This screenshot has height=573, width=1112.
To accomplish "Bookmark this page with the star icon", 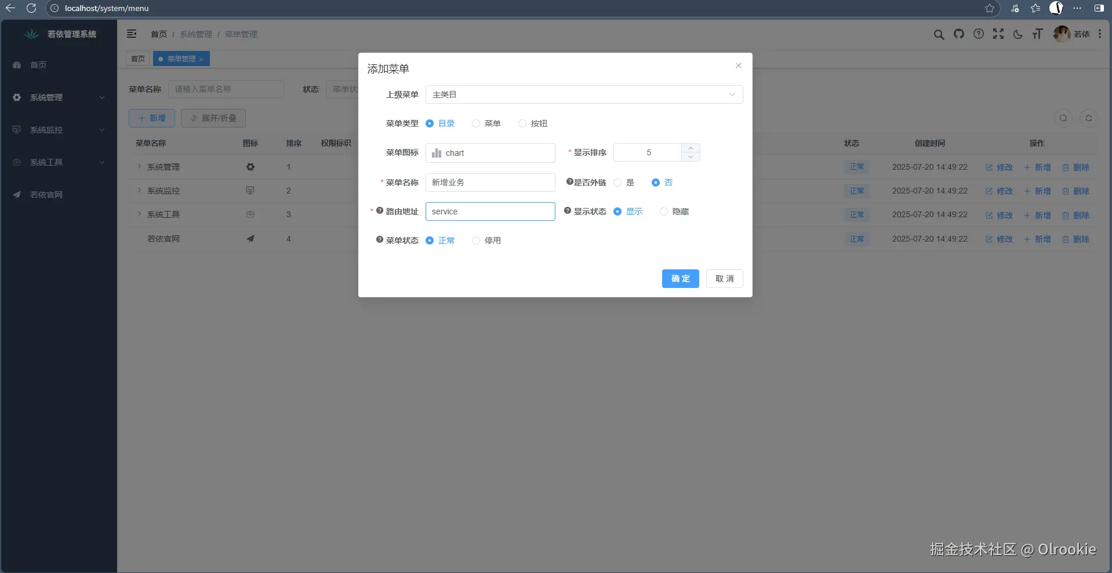I will (x=990, y=8).
